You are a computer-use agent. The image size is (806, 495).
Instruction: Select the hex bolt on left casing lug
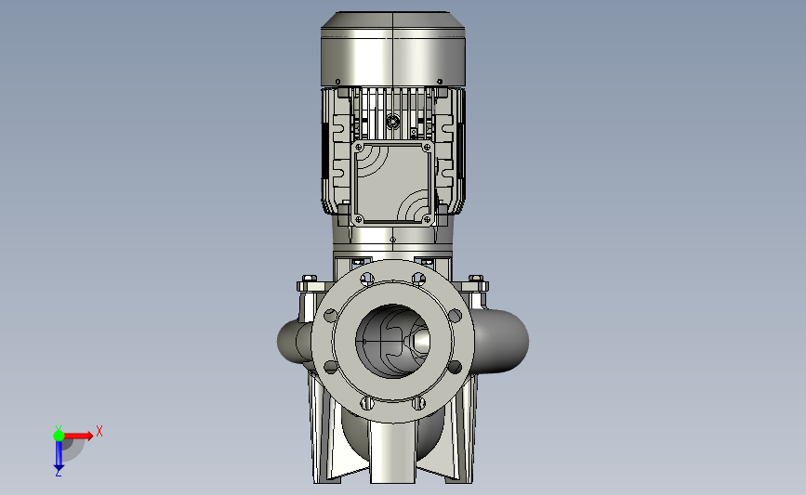[x=309, y=280]
